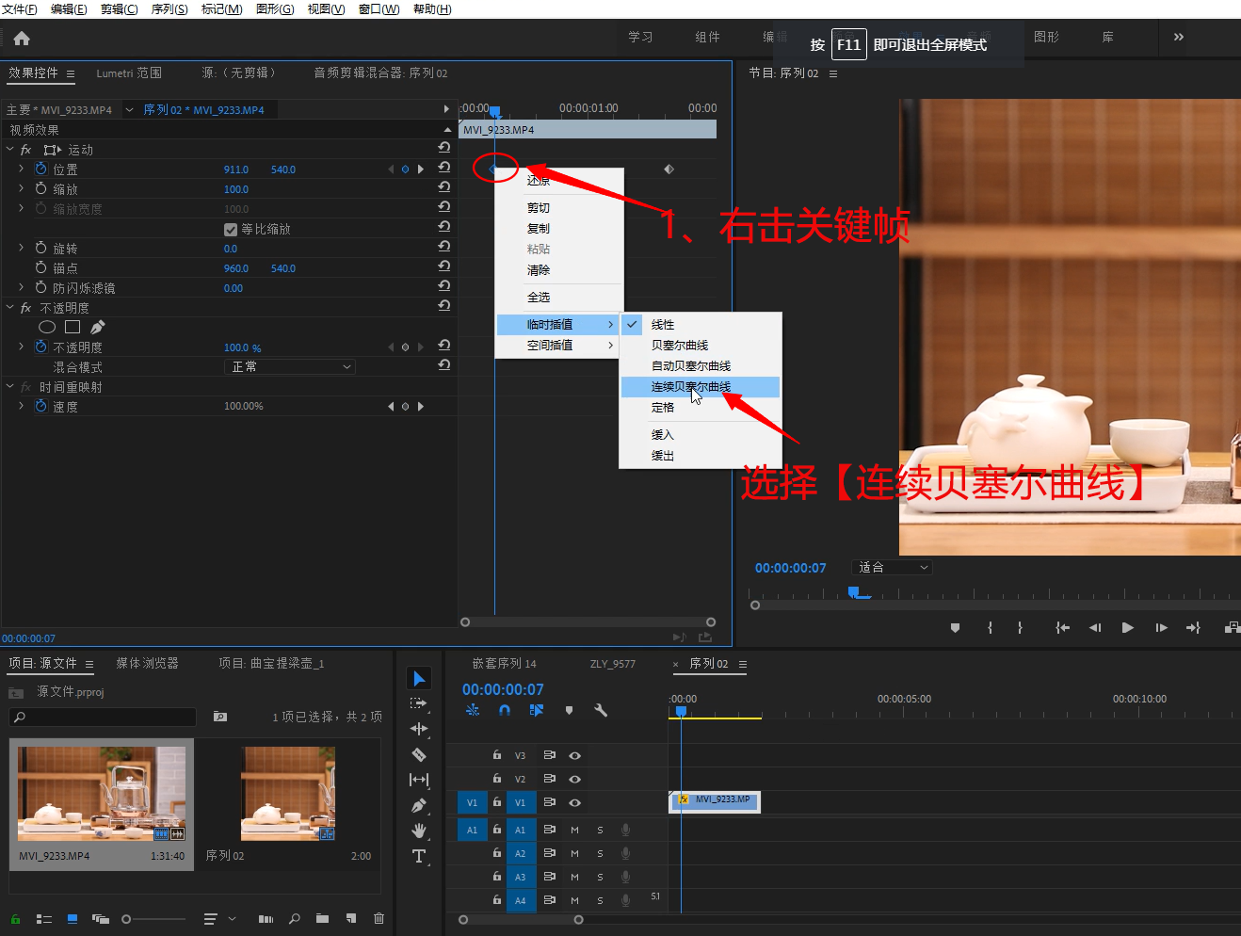1241x936 pixels.
Task: Create an ellipse opacity mask
Action: click(47, 328)
